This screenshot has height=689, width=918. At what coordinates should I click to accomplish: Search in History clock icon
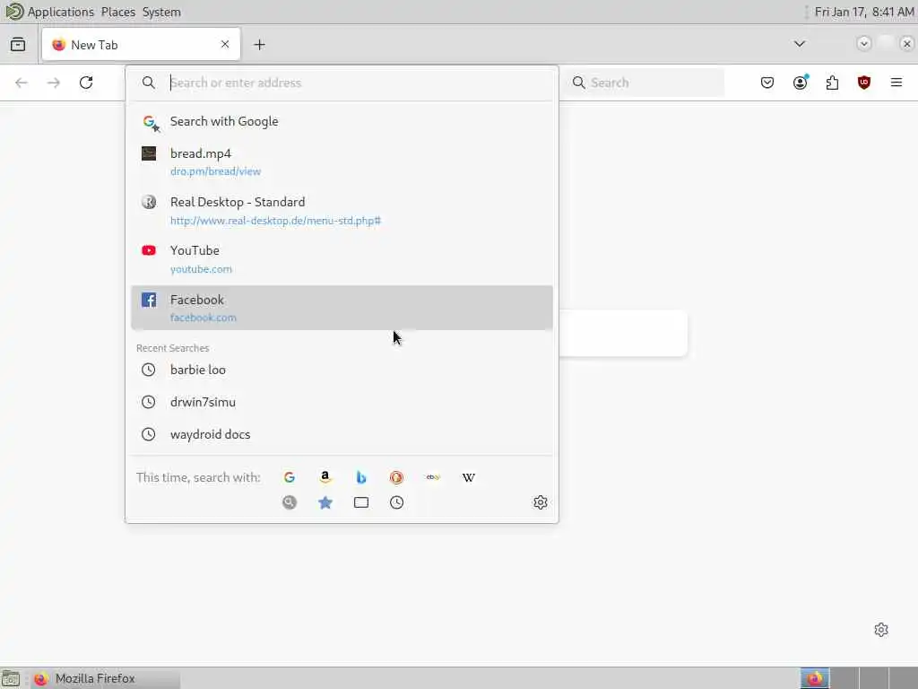[x=396, y=502]
